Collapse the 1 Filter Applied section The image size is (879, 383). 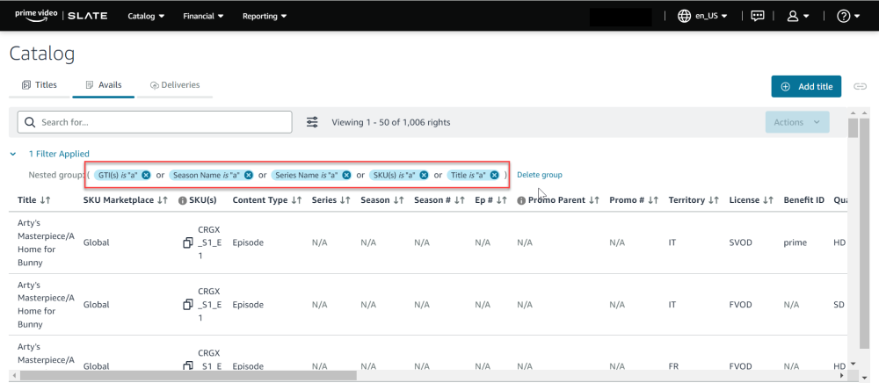pyautogui.click(x=13, y=154)
